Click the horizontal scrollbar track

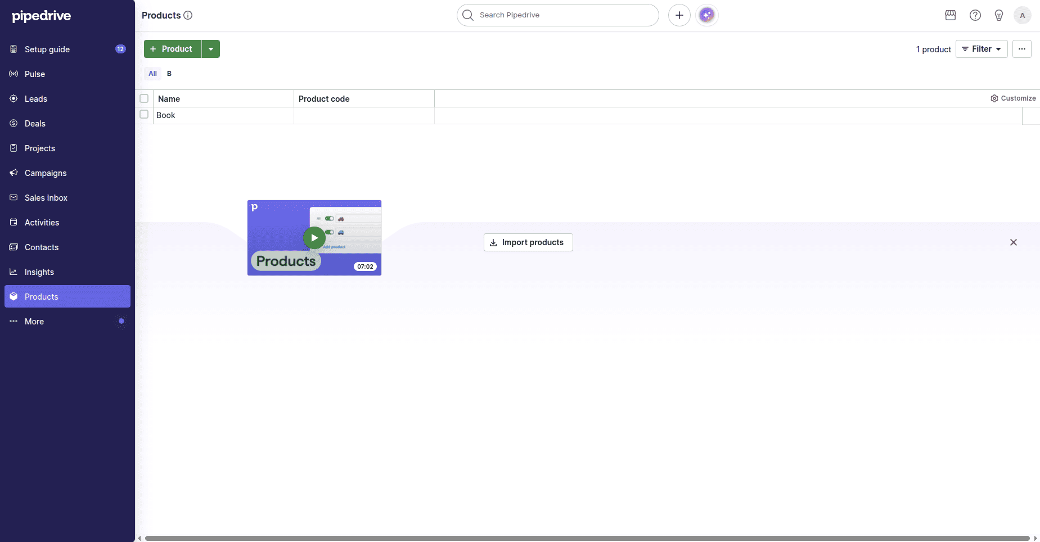click(x=587, y=538)
